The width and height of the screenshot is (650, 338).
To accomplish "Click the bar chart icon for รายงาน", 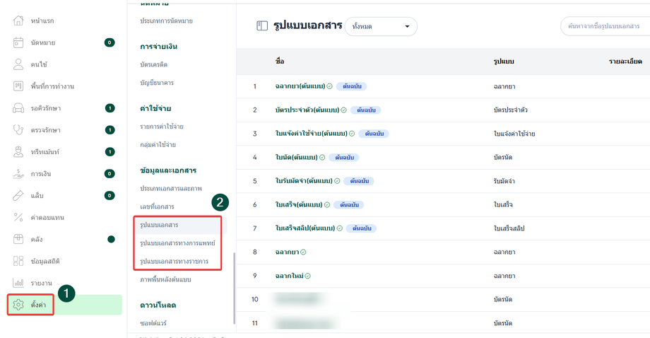I will pos(19,283).
